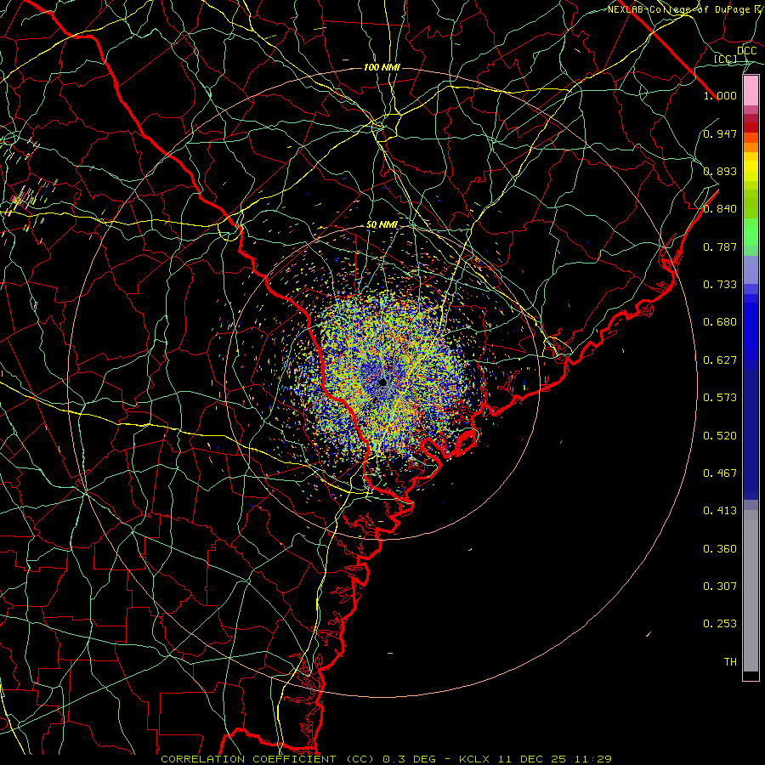Click the 0.787 legend value
Screen dimensions: 765x765
(720, 246)
